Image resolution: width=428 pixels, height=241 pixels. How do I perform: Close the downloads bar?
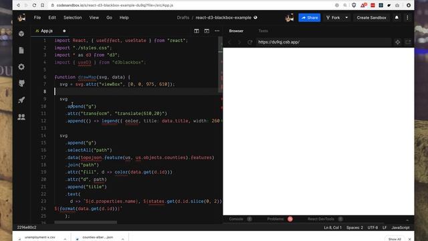tap(409, 239)
